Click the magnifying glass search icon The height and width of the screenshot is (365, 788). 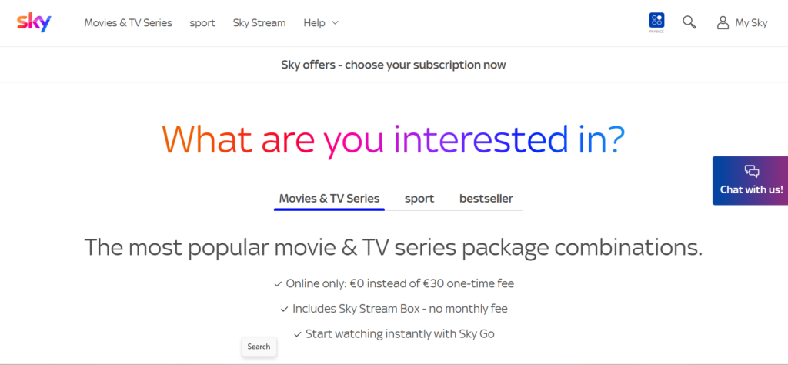pos(689,22)
